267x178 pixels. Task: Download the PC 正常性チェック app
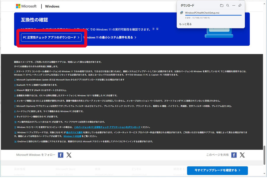[51, 37]
